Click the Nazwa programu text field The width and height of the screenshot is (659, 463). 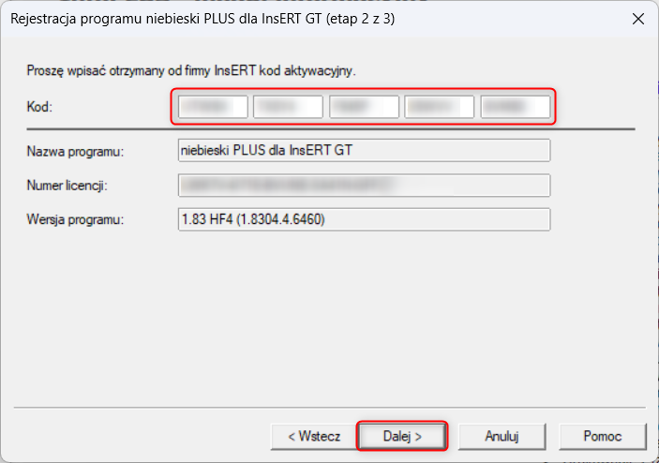(x=364, y=150)
